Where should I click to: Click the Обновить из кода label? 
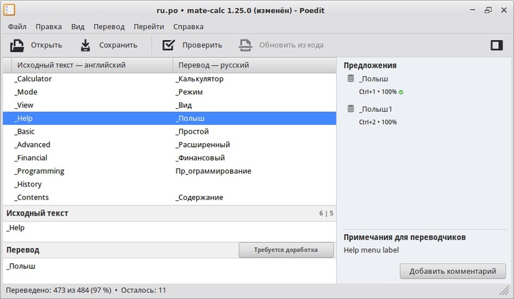tap(291, 45)
